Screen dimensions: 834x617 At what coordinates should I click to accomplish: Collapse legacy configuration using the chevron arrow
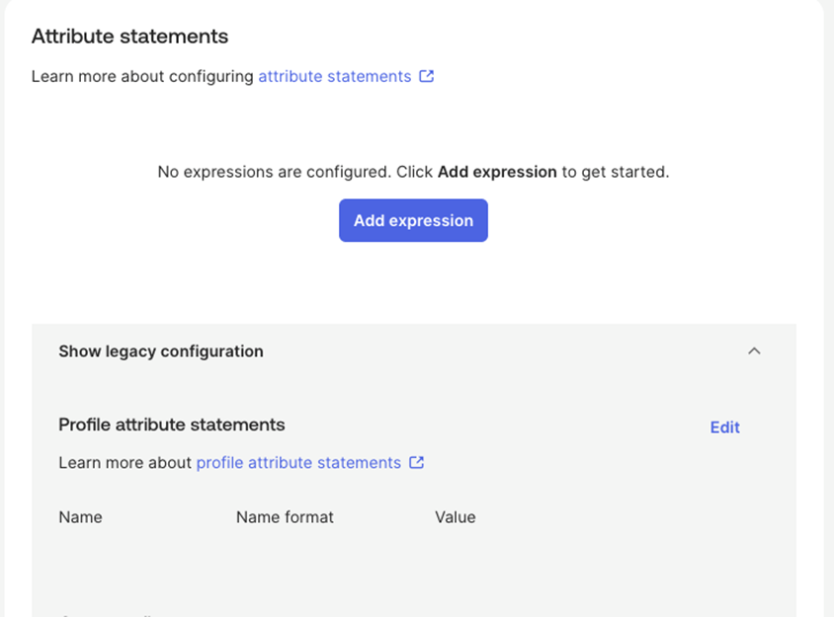pyautogui.click(x=754, y=350)
